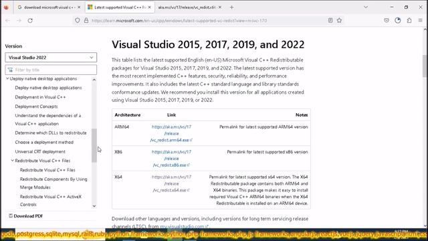The height and width of the screenshot is (241, 428).
Task: Click sidebar scroll down arrow
Action: click(94, 206)
